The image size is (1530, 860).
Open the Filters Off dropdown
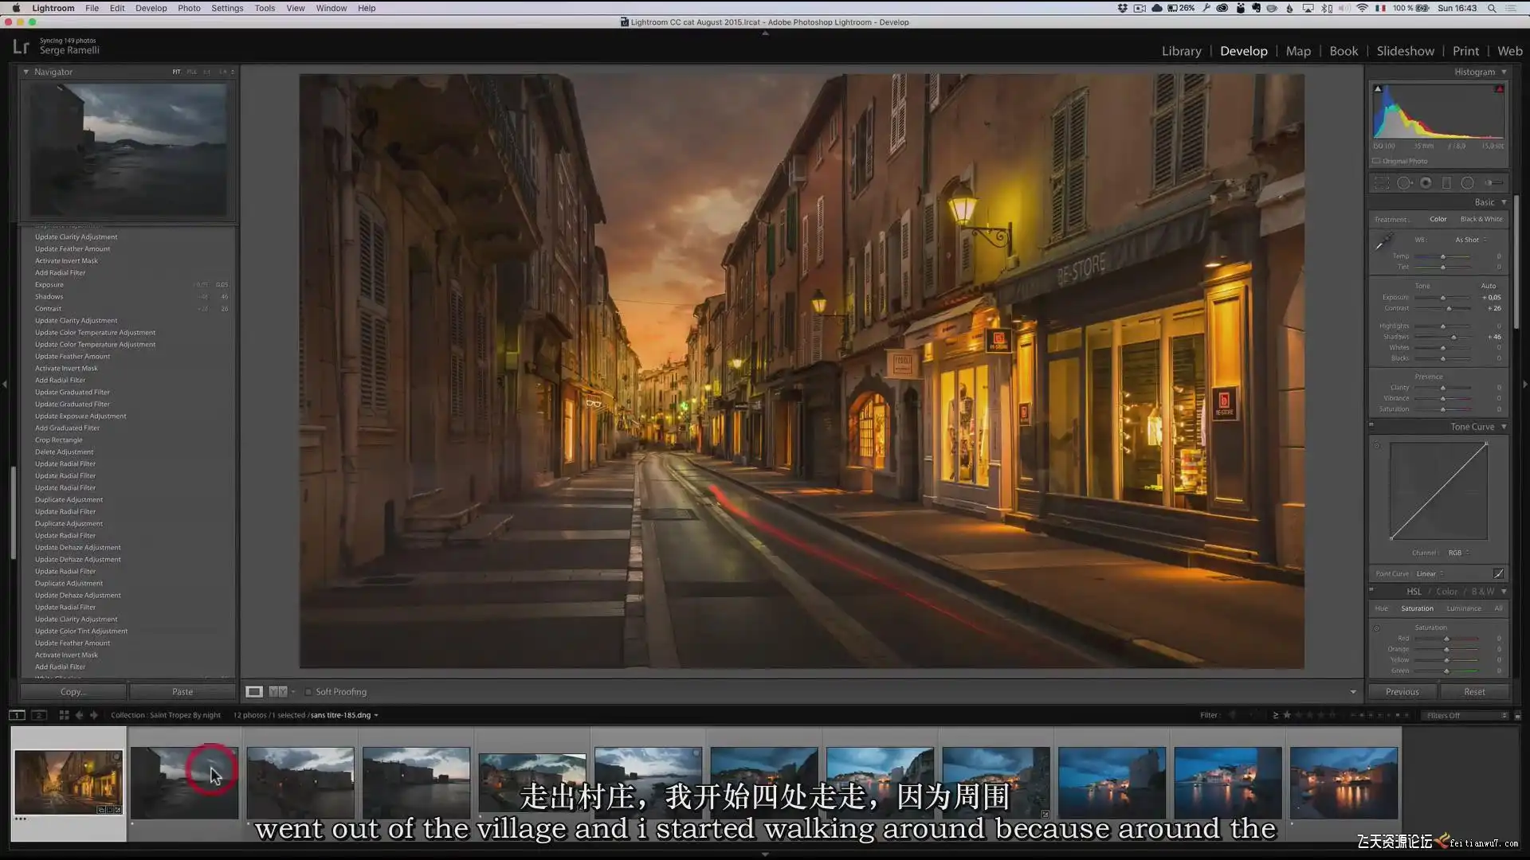[x=1466, y=715]
